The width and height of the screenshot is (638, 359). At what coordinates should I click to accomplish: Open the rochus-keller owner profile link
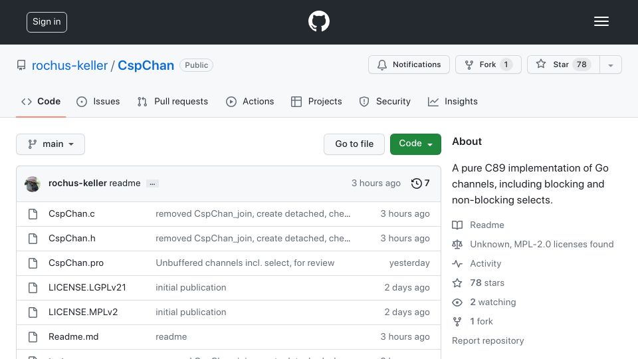70,65
